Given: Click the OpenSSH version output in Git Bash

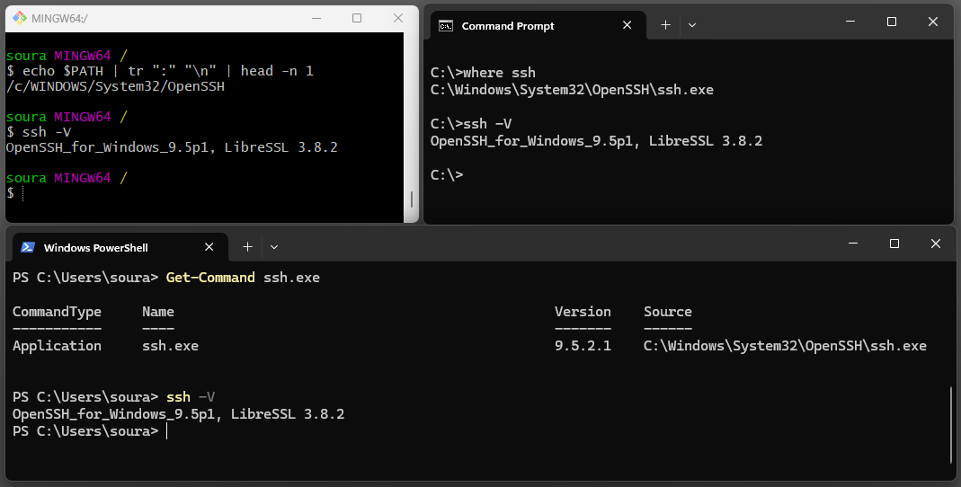Looking at the screenshot, I should tap(172, 147).
